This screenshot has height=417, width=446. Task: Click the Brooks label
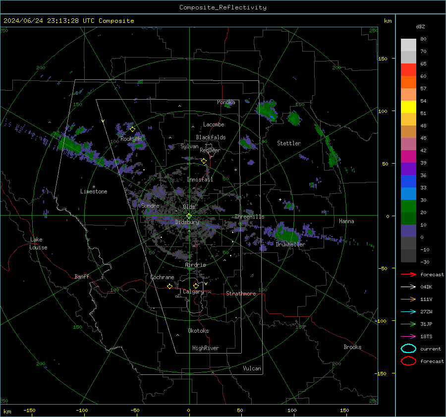pos(352,347)
